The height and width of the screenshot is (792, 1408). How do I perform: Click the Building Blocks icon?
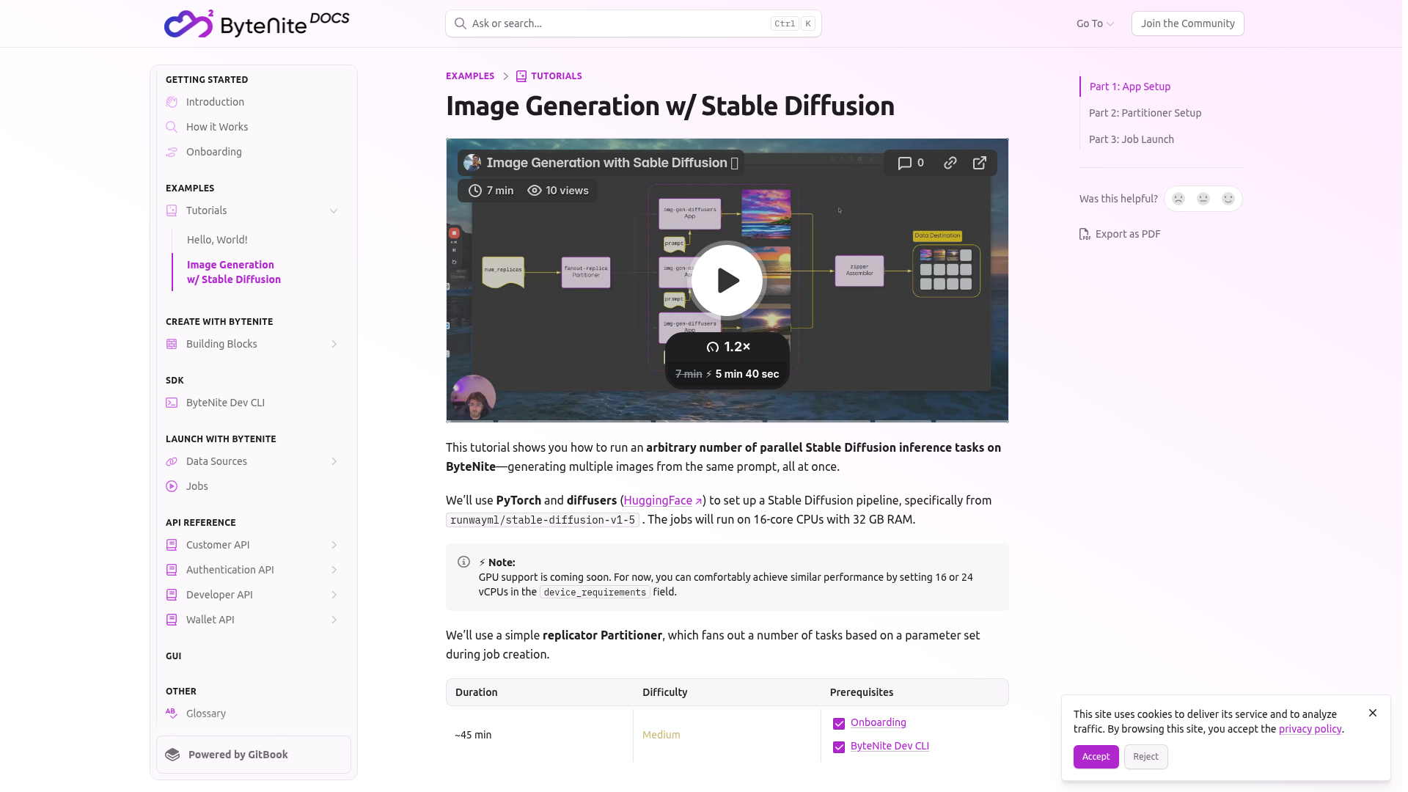coord(172,344)
